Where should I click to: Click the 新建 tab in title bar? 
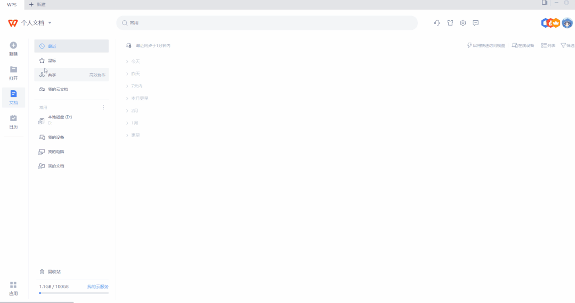point(37,4)
